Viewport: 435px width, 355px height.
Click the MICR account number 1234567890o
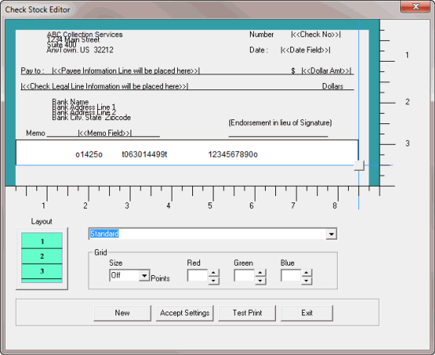(x=233, y=154)
